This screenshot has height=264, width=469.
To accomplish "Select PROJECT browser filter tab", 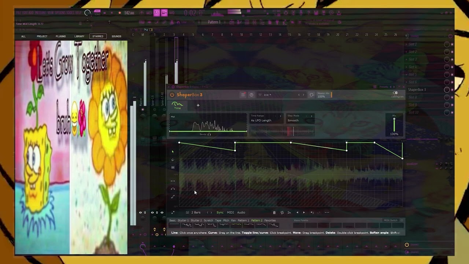I will coord(42,36).
